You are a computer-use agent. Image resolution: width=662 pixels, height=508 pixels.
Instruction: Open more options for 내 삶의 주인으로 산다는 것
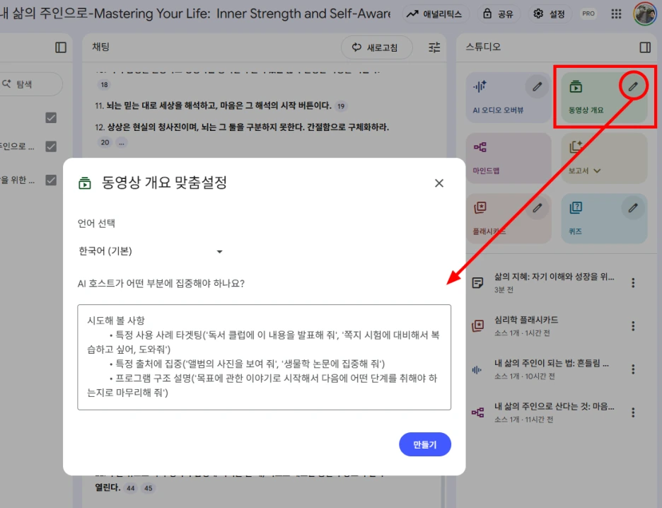633,412
